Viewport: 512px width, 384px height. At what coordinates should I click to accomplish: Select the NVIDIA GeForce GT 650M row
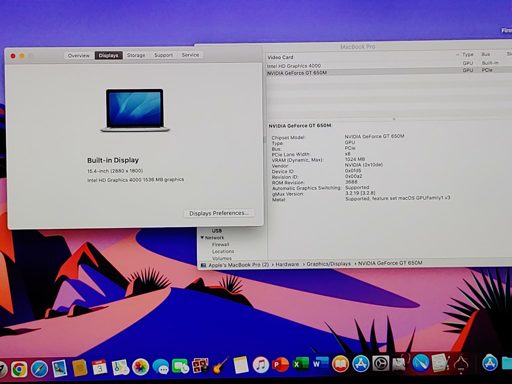[x=388, y=72]
